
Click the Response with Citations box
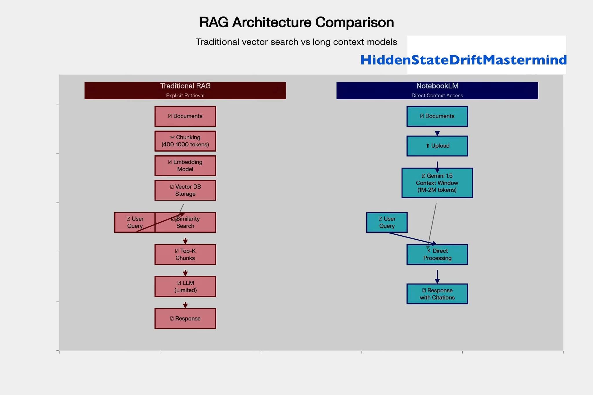tap(437, 294)
